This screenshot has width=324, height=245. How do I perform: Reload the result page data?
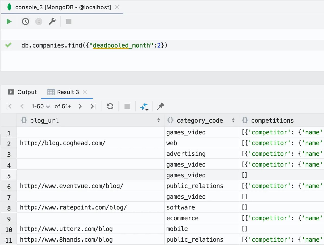pos(110,106)
